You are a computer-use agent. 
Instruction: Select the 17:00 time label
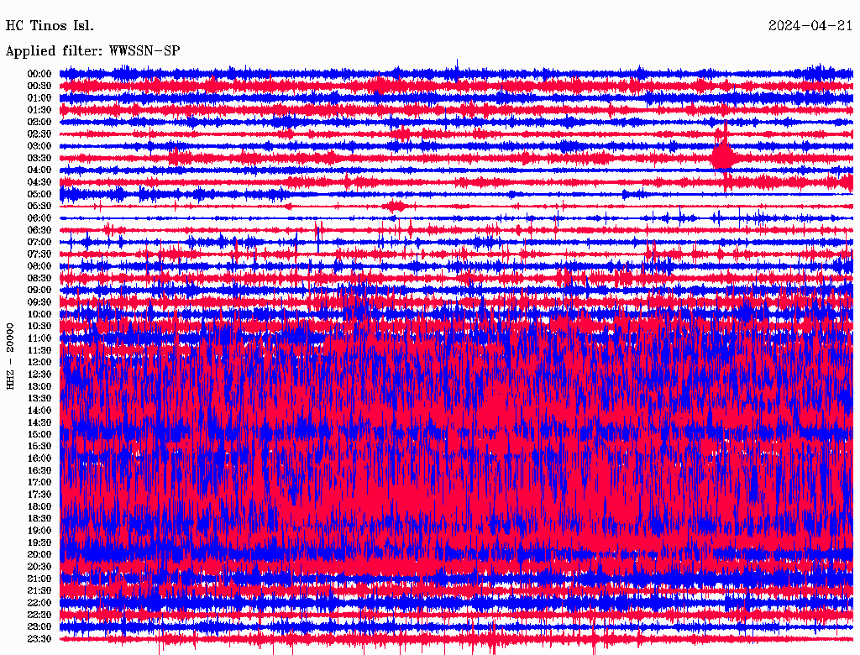coord(39,483)
